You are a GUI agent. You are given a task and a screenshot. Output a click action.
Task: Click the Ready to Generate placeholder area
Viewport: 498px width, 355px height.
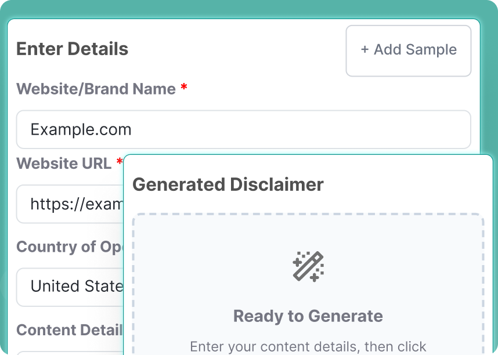308,317
